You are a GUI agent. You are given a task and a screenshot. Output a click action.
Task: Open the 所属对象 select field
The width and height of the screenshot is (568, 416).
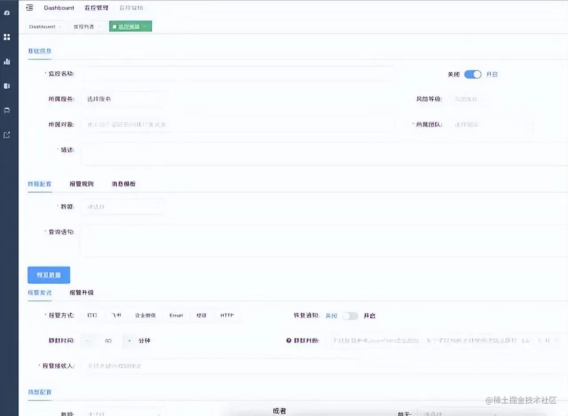pyautogui.click(x=237, y=125)
